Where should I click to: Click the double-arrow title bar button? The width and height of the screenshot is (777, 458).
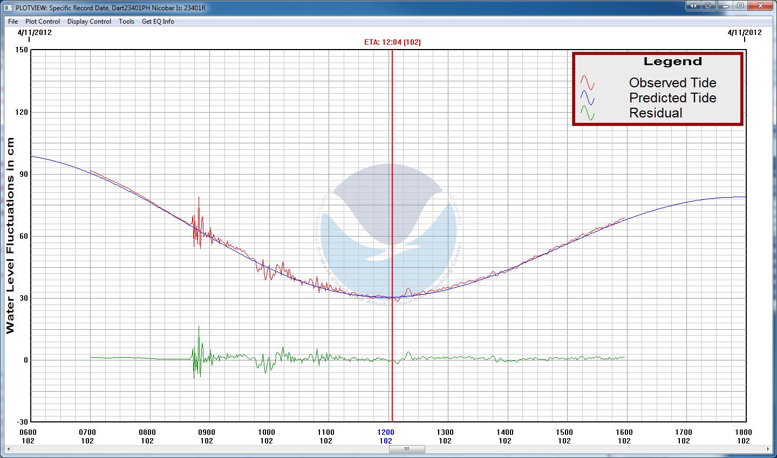pyautogui.click(x=693, y=6)
